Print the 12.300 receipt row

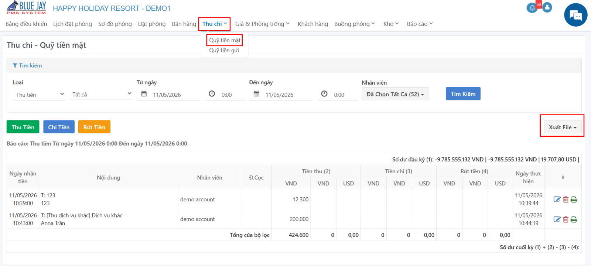[574, 199]
